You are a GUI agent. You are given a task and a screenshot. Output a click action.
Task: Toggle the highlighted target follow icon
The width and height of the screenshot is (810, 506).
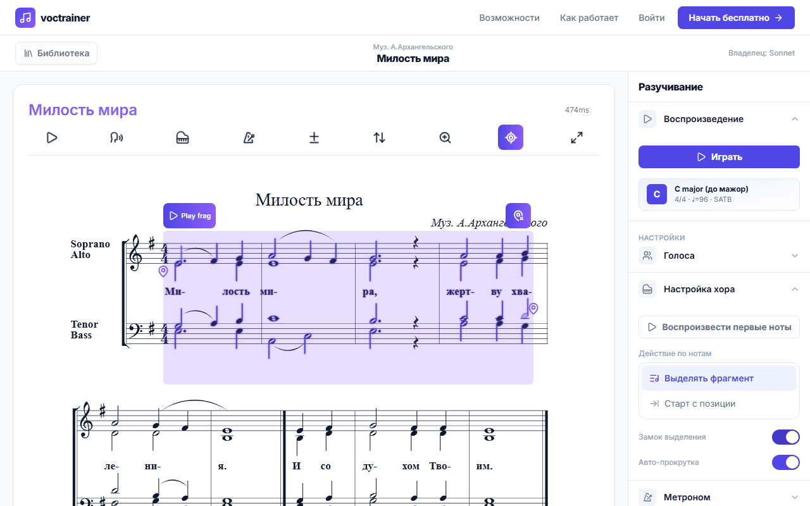(x=511, y=137)
